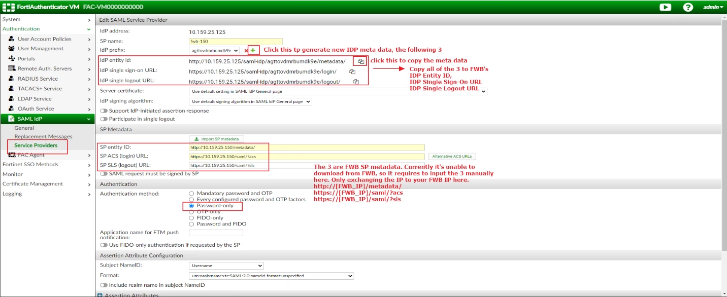This screenshot has width=727, height=297.
Task: Click the User Management icon
Action: coord(12,49)
